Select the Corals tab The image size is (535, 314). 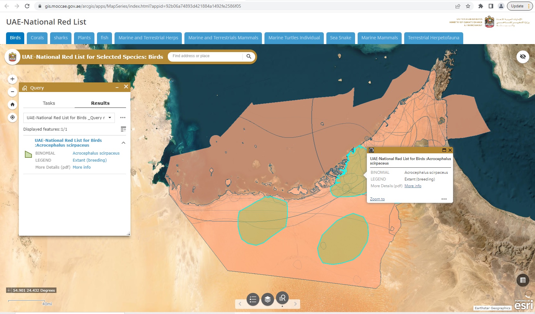pyautogui.click(x=37, y=38)
